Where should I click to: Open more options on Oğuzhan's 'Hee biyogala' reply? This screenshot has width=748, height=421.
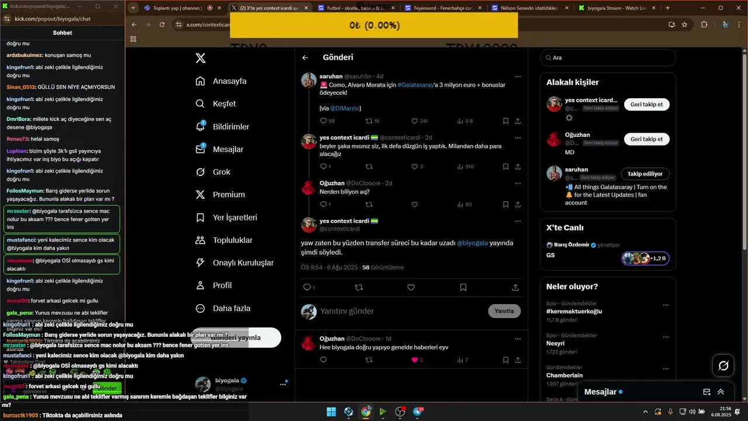click(x=517, y=339)
